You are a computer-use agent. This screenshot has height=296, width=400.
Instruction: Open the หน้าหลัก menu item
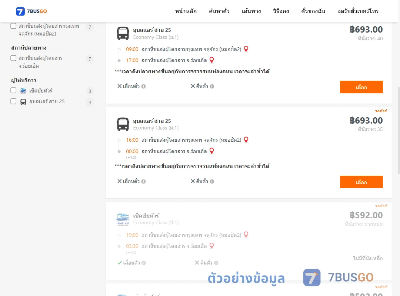(x=186, y=11)
